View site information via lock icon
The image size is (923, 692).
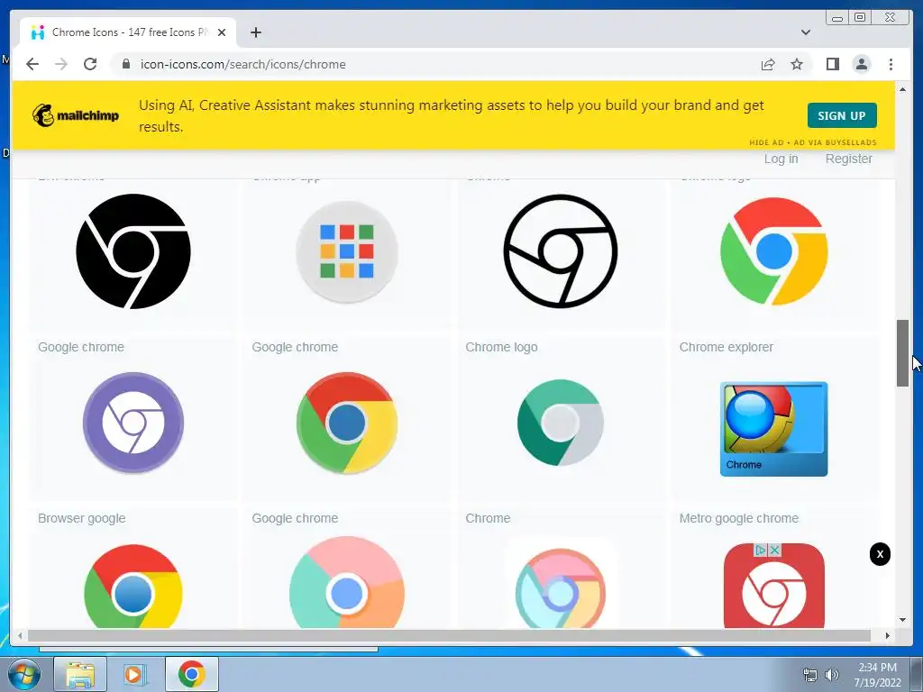(125, 64)
